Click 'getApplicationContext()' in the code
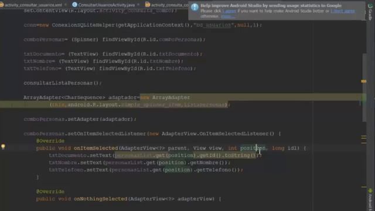This screenshot has height=211, width=375. [154, 25]
